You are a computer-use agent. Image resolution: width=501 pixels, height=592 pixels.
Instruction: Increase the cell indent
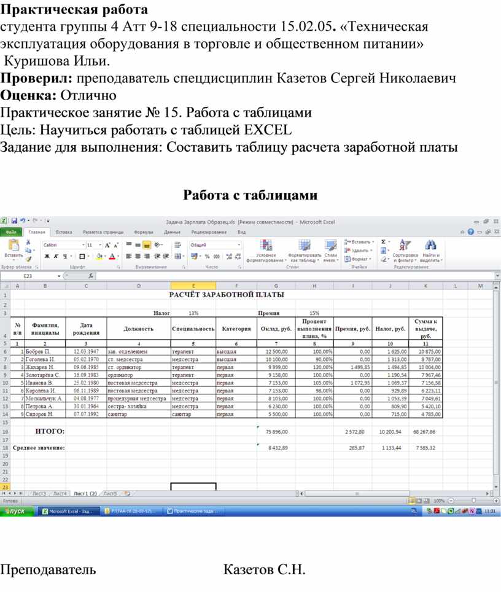point(166,256)
